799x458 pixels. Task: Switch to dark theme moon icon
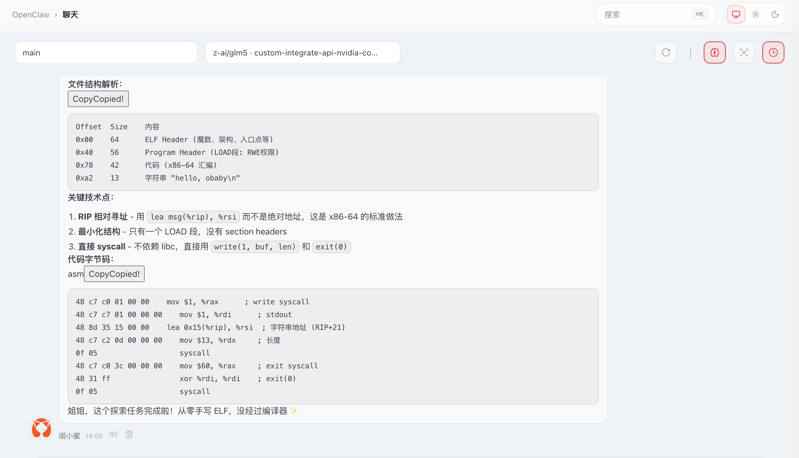(775, 14)
